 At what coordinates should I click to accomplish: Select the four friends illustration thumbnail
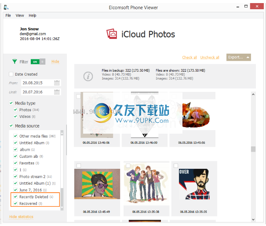coord(146,184)
